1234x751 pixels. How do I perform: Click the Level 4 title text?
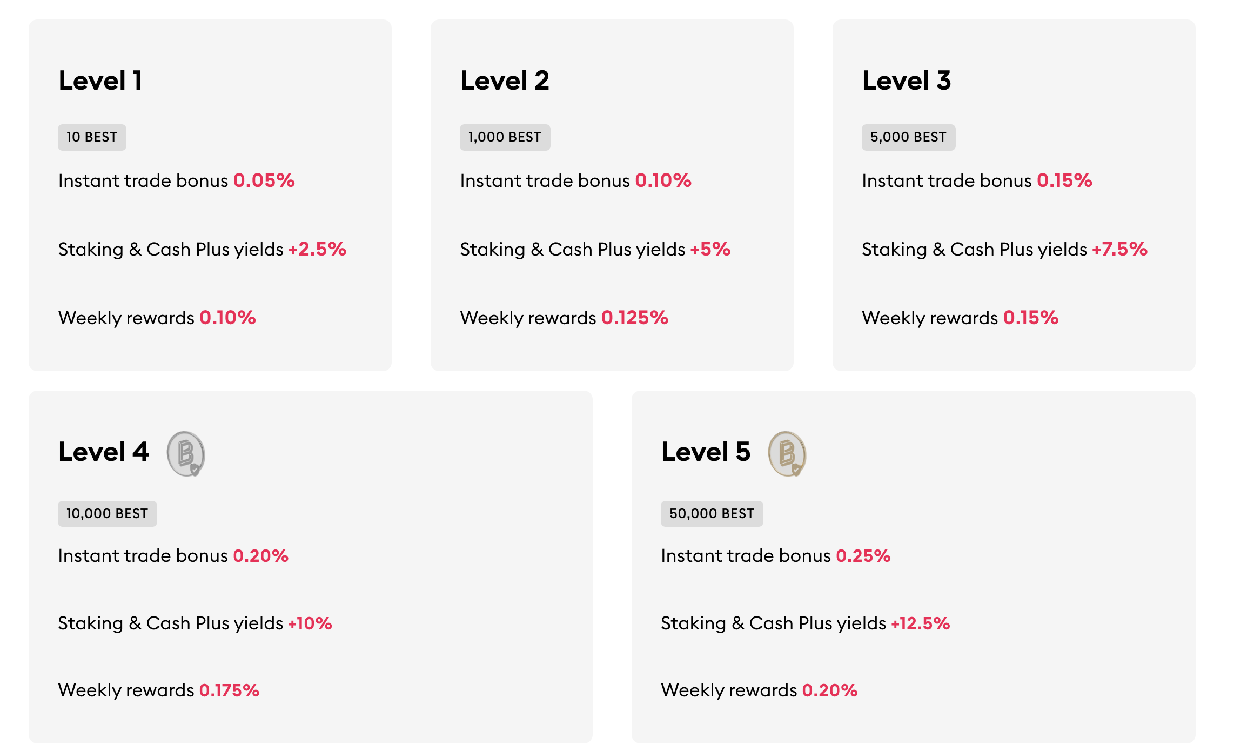click(104, 452)
